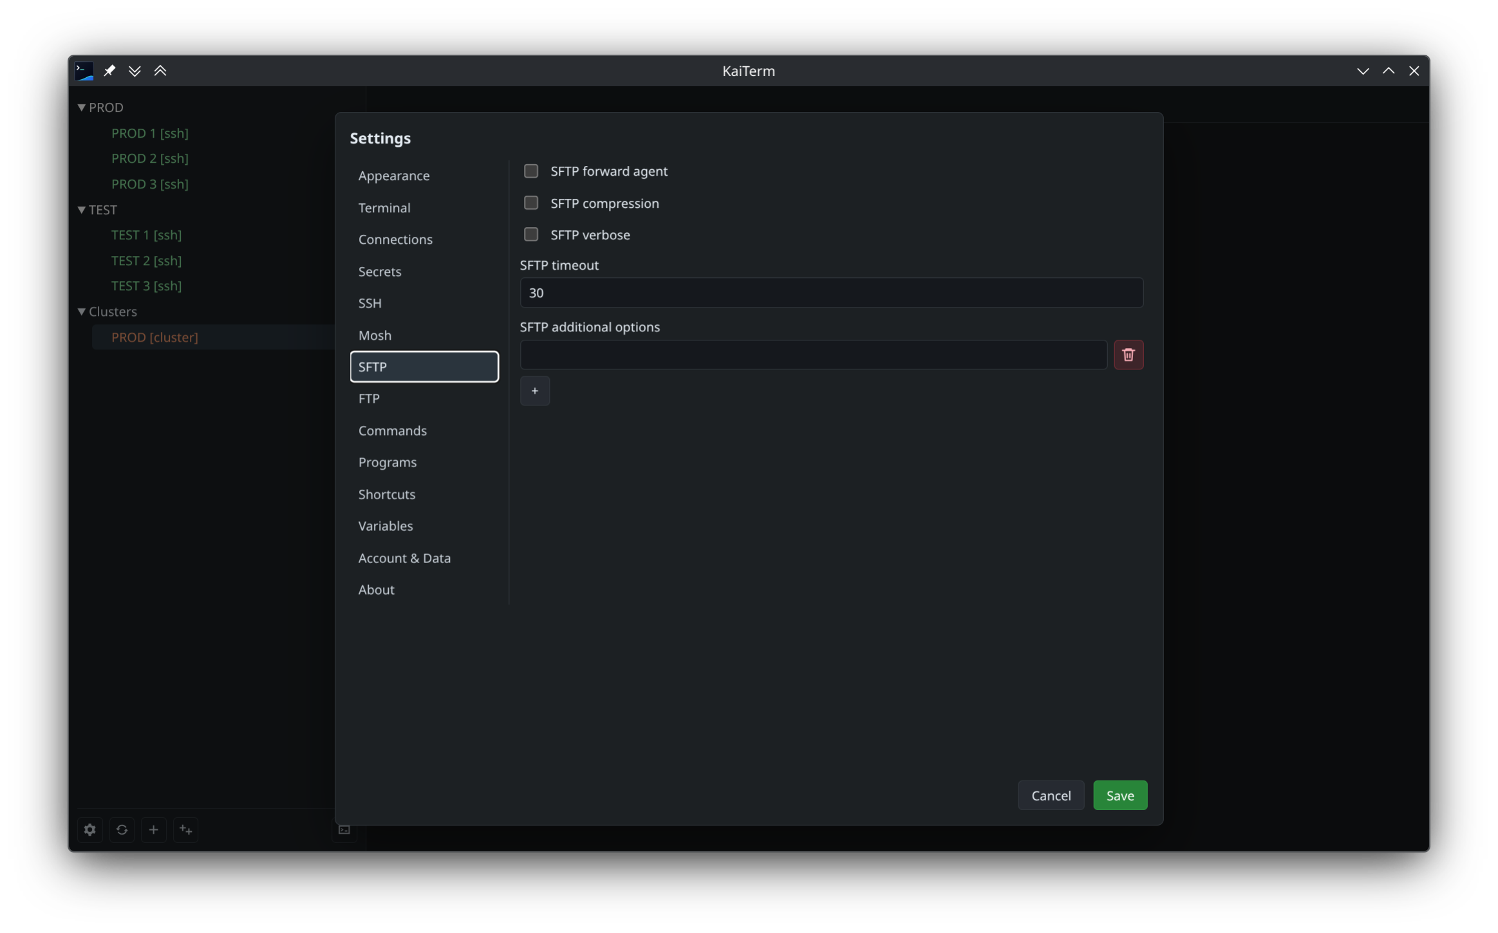
Task: Click the add cluster icon in bottom toolbar
Action: pos(185,829)
